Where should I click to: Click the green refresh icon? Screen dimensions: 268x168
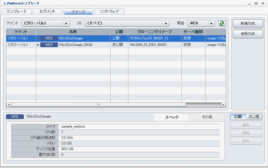222,23
